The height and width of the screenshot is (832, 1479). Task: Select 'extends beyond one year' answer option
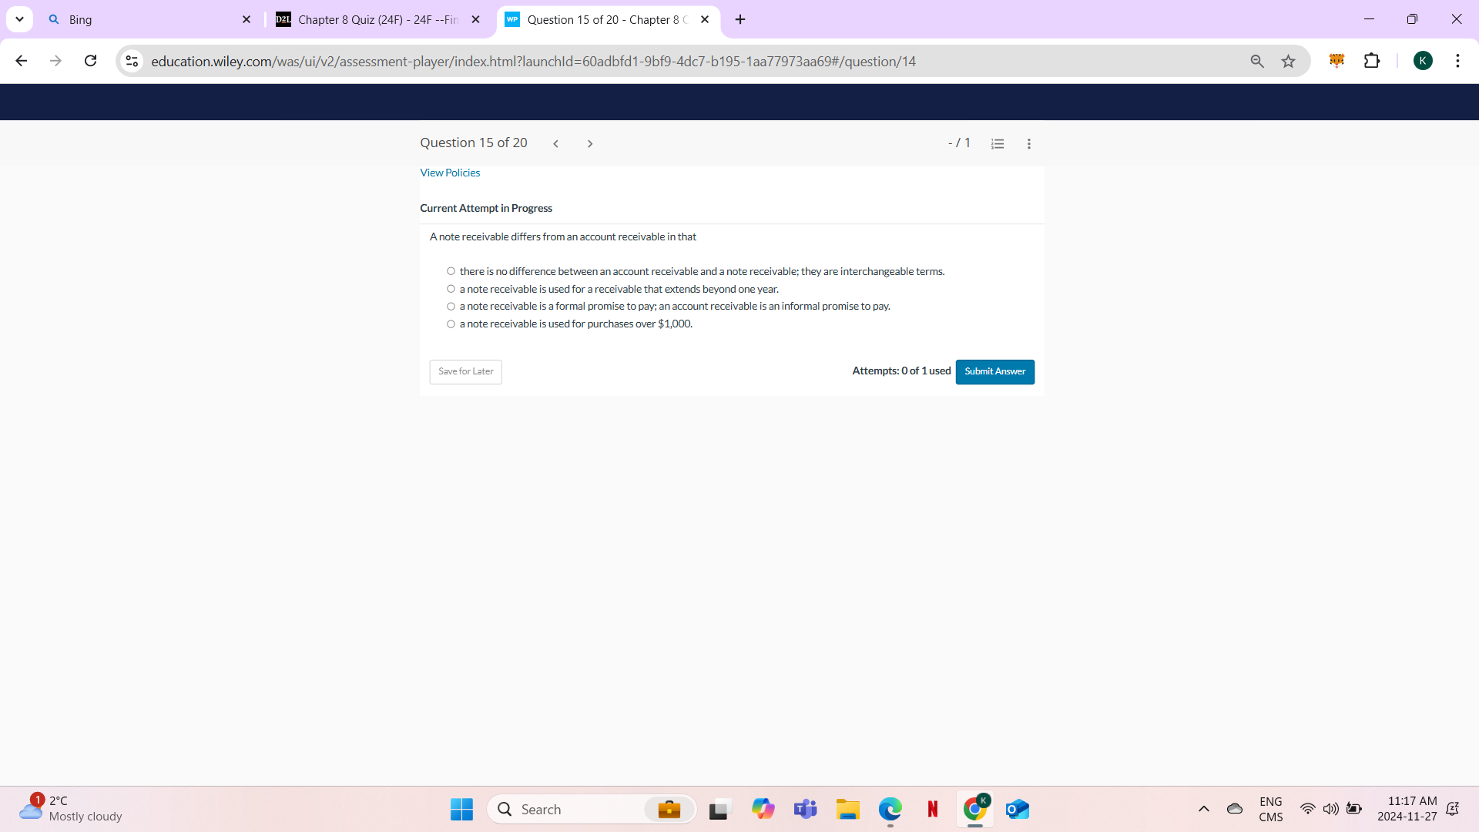(x=451, y=288)
